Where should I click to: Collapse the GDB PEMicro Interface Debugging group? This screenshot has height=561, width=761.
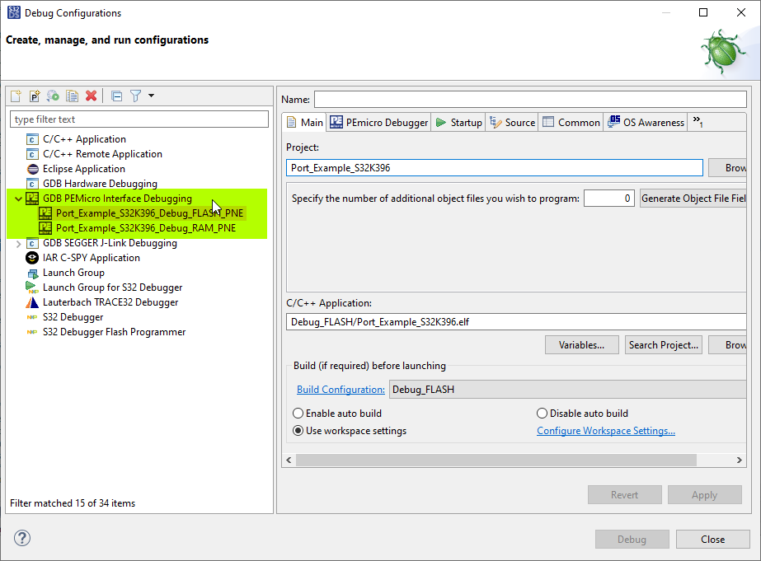[18, 198]
